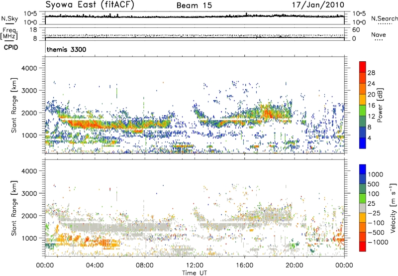This screenshot has width=398, height=276.
Task: Click the "20:00" time tick label
Action: click(295, 266)
